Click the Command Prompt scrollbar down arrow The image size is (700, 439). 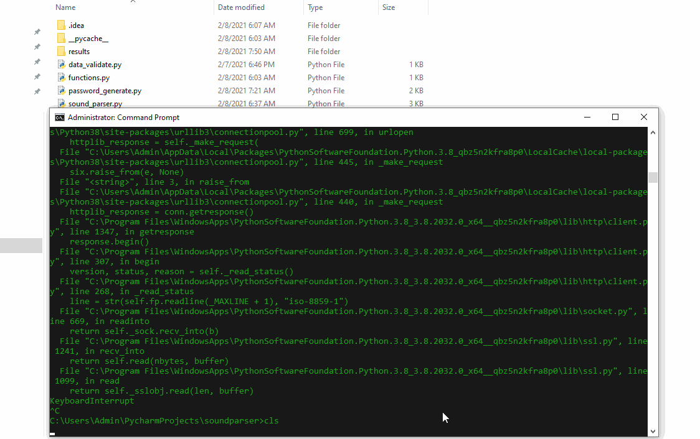pos(653,431)
